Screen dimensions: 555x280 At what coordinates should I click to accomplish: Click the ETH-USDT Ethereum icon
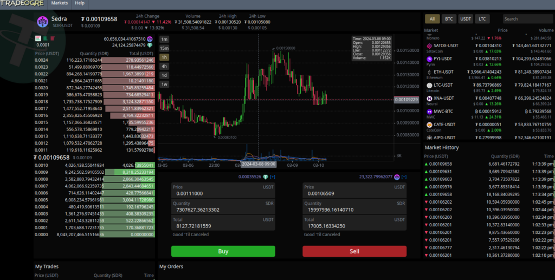coord(429,72)
